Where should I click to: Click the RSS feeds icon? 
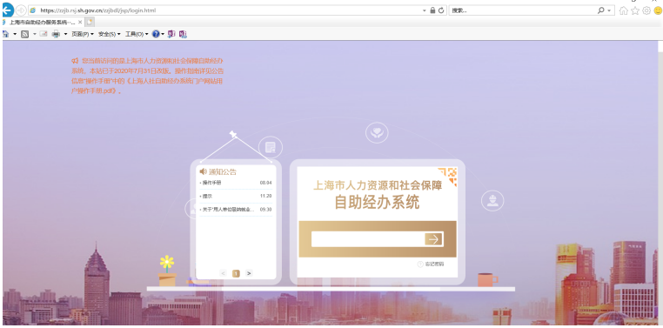point(24,34)
